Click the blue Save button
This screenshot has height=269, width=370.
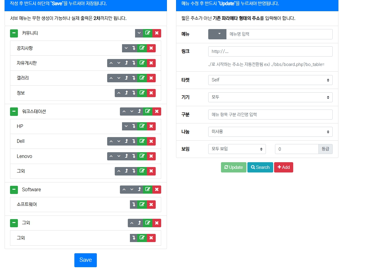click(86, 260)
